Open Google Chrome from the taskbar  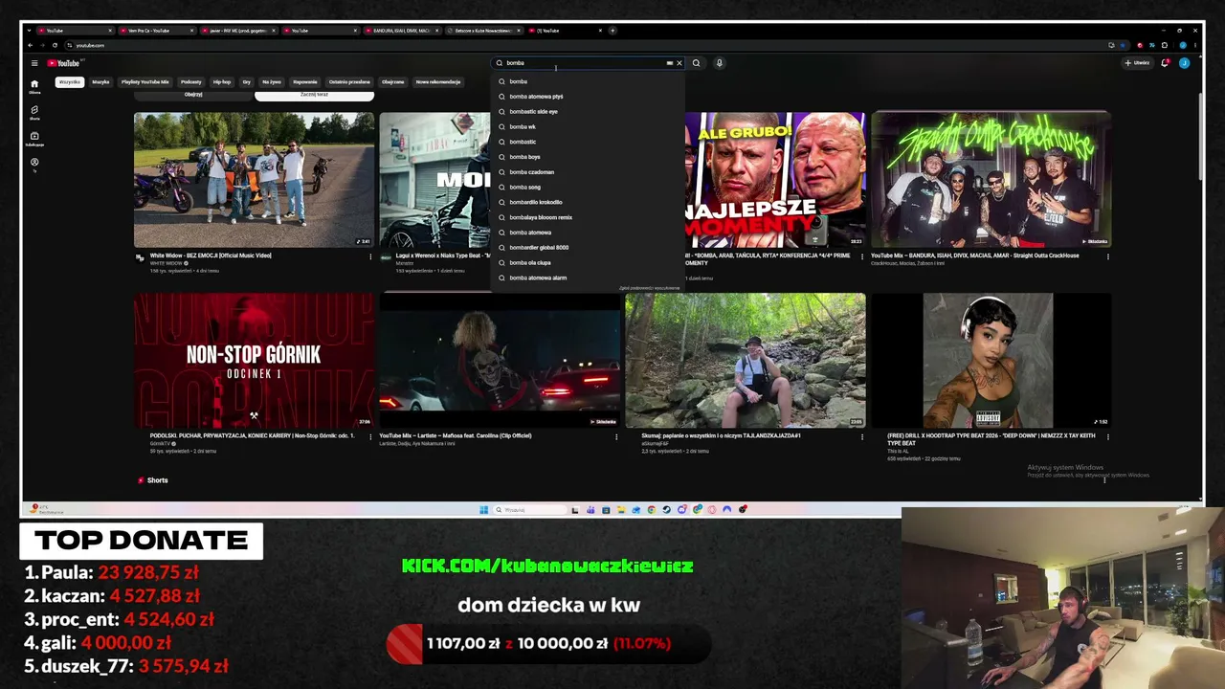[652, 509]
